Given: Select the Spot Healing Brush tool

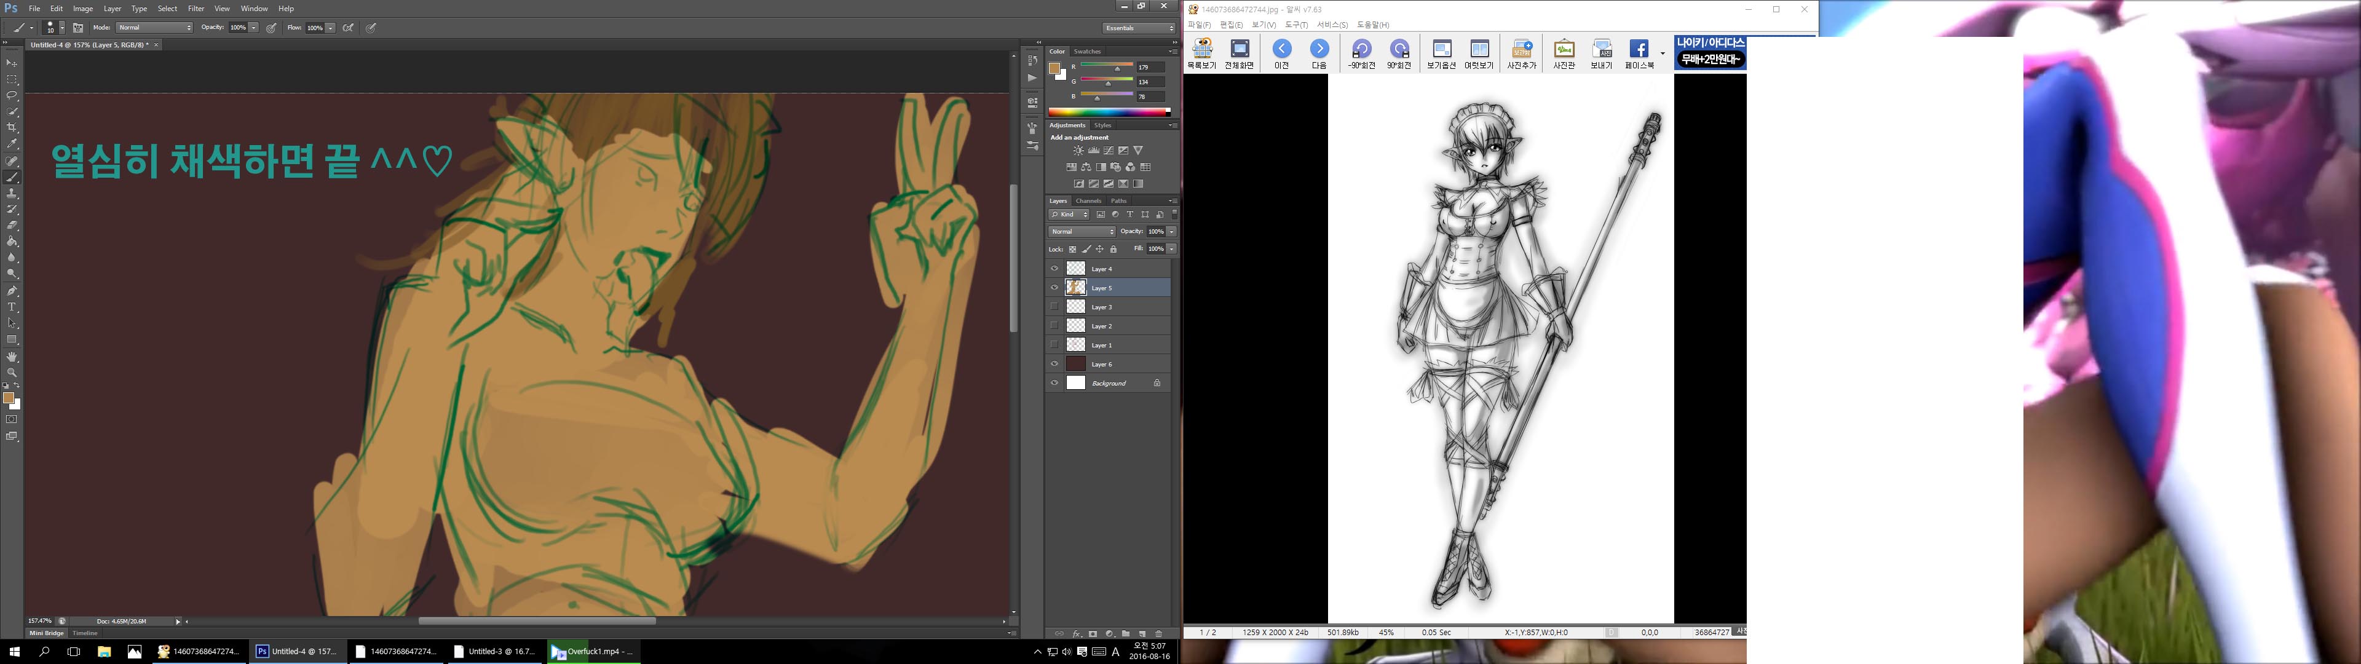Looking at the screenshot, I should pos(12,160).
